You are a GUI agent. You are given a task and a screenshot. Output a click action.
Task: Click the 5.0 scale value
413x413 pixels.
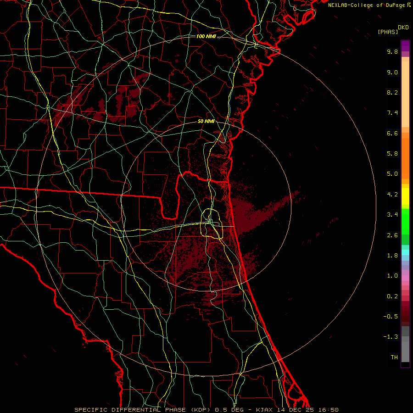point(392,174)
